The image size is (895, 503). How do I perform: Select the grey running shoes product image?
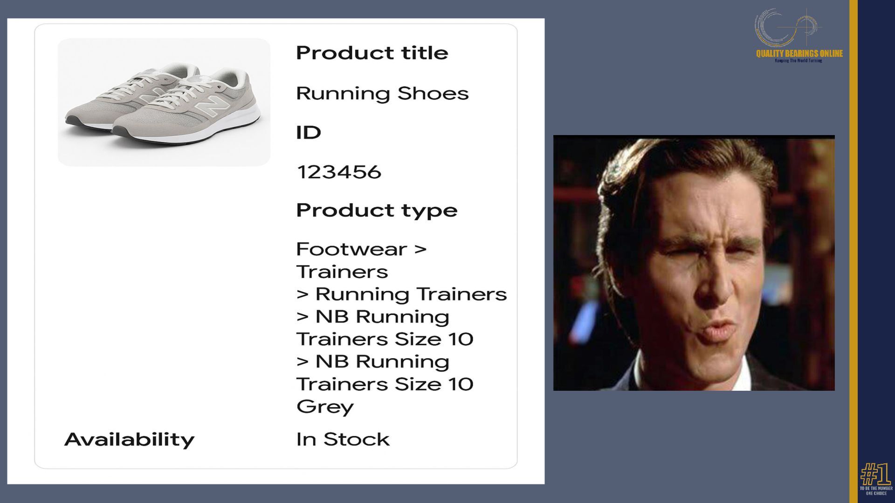164,102
